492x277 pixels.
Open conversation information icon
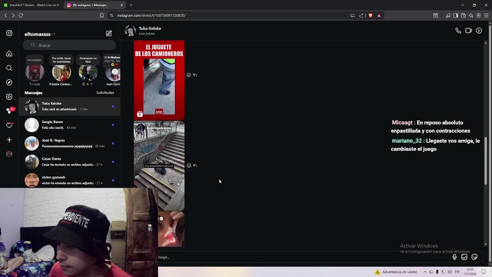[479, 31]
